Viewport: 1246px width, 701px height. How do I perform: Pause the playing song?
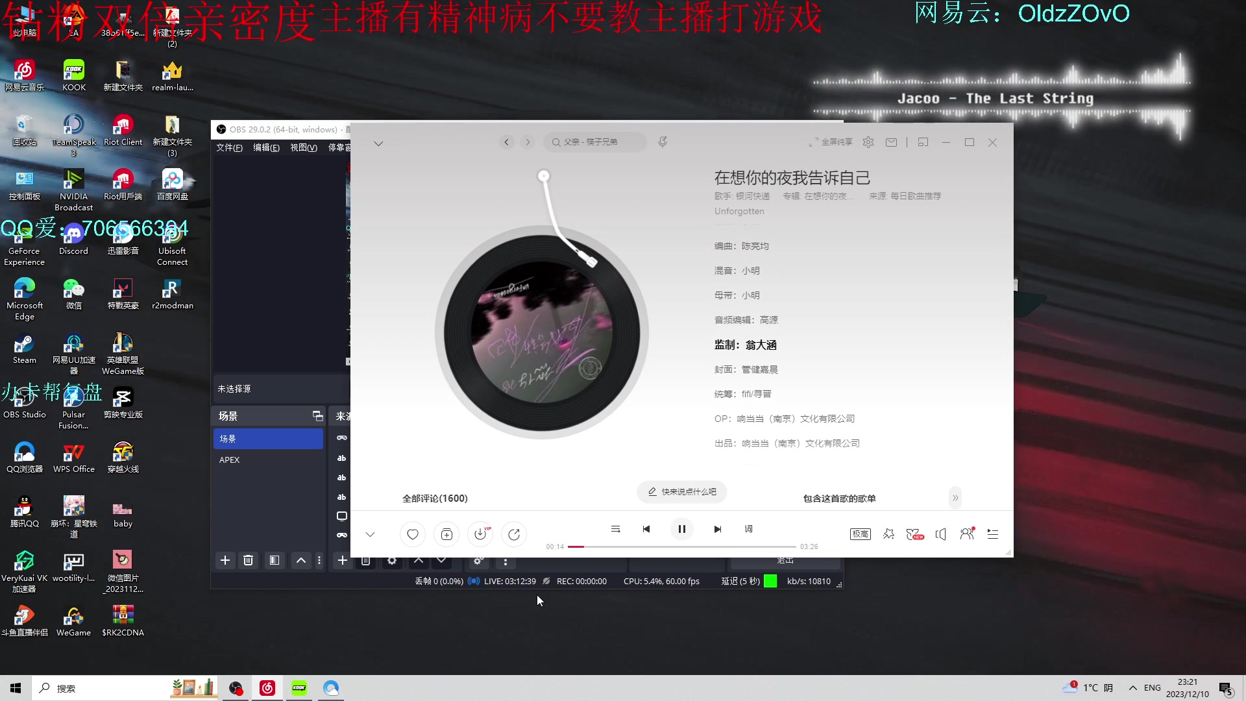(681, 529)
